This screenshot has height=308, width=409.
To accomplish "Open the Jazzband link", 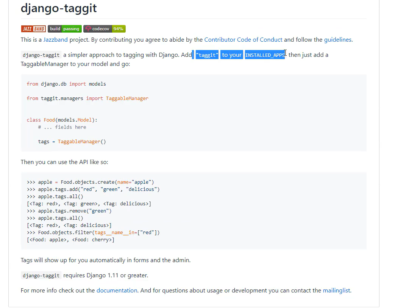I will (x=55, y=40).
